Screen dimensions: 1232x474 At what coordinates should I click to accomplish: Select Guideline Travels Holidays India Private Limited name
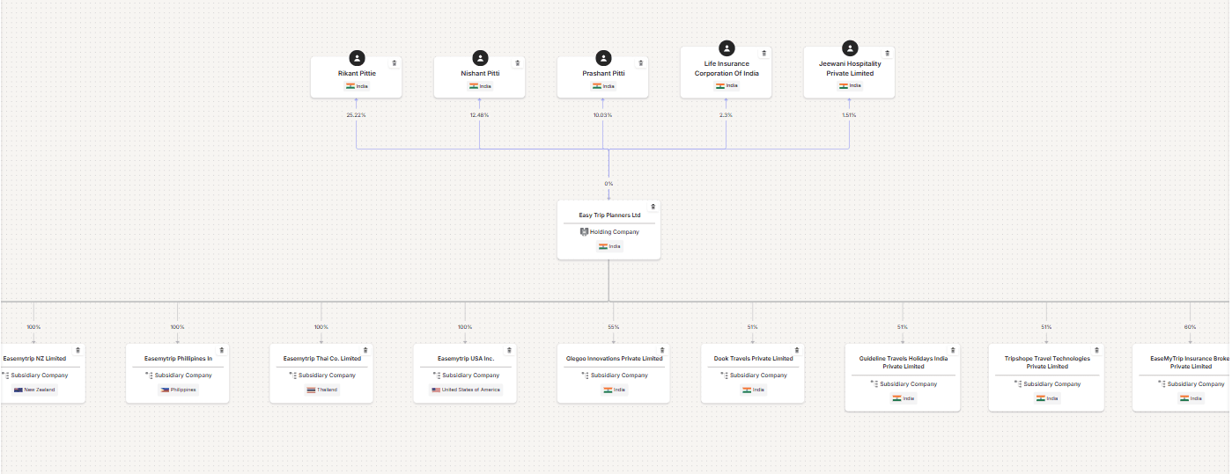(903, 362)
